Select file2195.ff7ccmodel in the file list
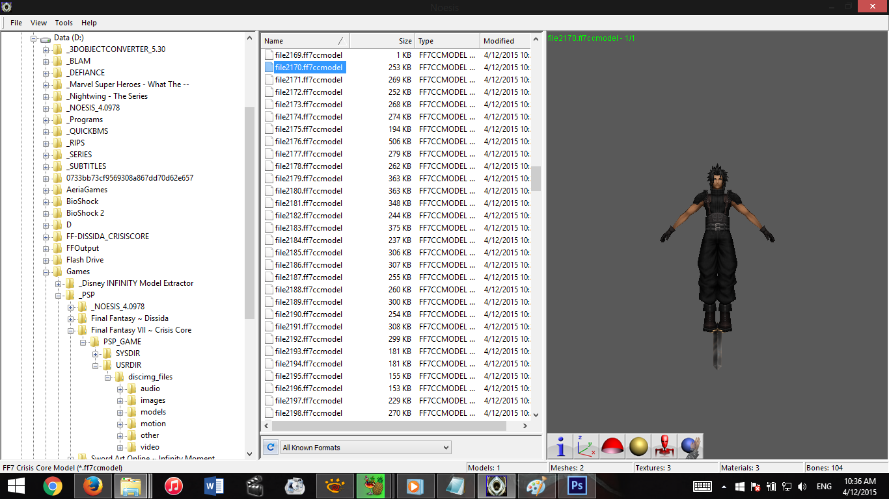The image size is (889, 499). tap(308, 376)
